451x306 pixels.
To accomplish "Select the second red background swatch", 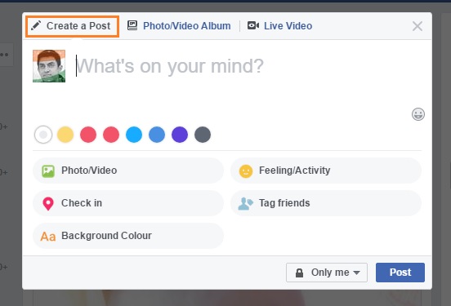I will point(111,135).
